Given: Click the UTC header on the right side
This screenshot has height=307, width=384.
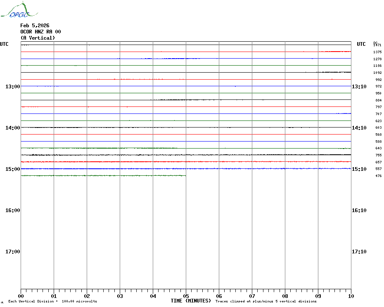Looking at the screenshot, I should tap(361, 44).
